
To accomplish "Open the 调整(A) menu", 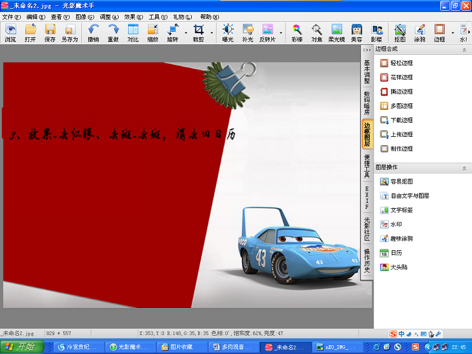I will click(x=109, y=17).
